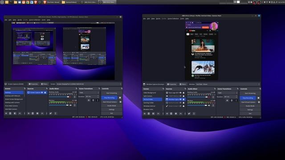The width and height of the screenshot is (285, 160).
Task: Add a source in the Vertical Video OBS window
Action: [x=167, y=114]
